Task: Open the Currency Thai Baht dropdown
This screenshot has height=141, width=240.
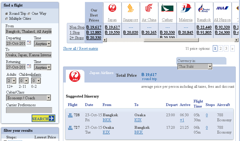Action: pyautogui.click(x=195, y=66)
